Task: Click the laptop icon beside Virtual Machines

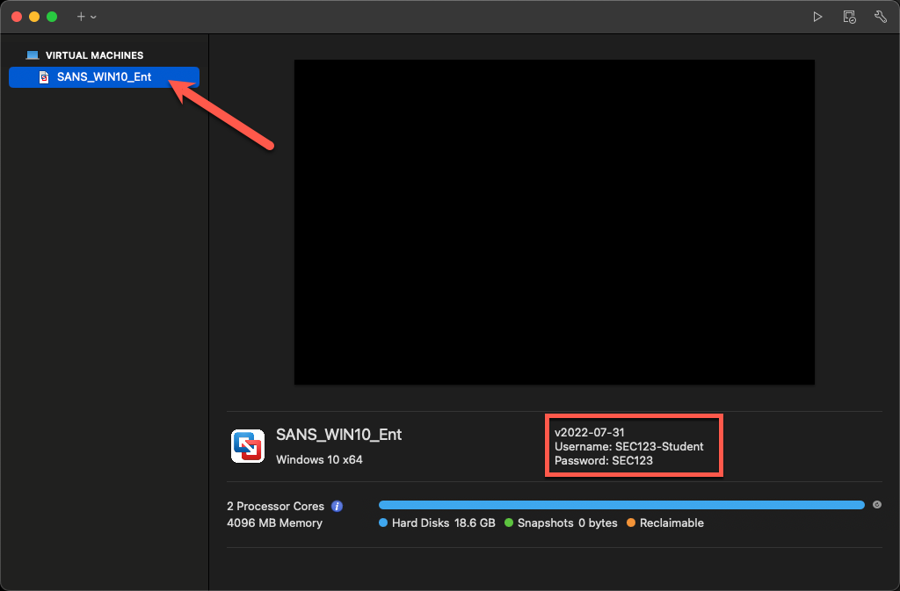Action: pyautogui.click(x=33, y=55)
